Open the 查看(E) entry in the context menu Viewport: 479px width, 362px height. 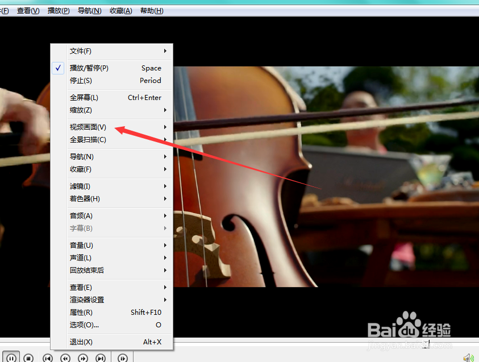point(112,288)
